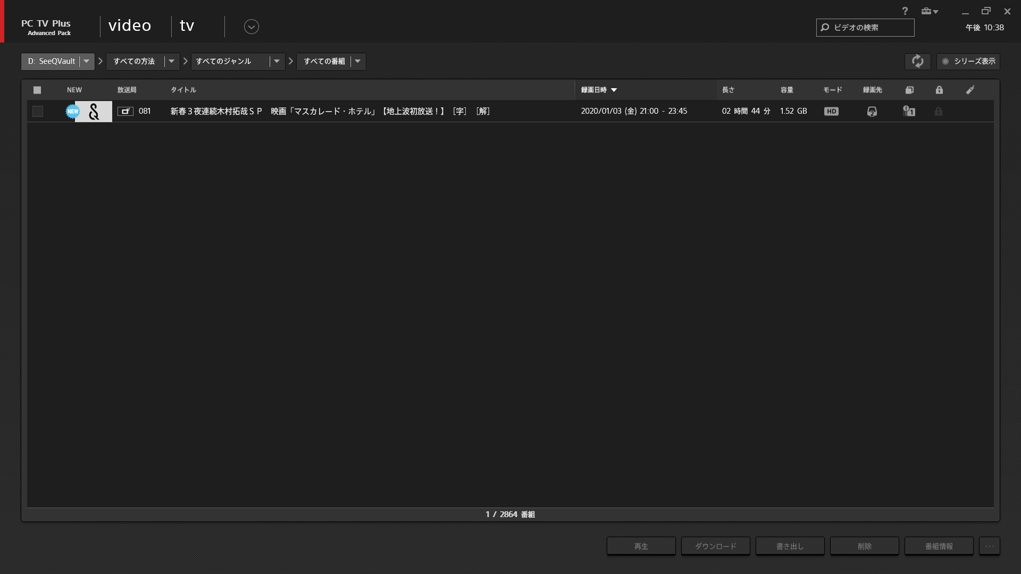Open the D: SeeQVault drive dropdown

coord(87,61)
